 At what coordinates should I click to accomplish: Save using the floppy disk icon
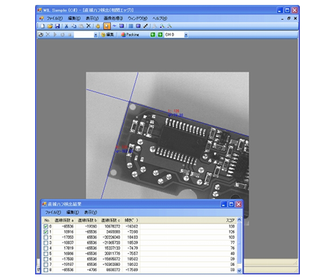pos(58,26)
